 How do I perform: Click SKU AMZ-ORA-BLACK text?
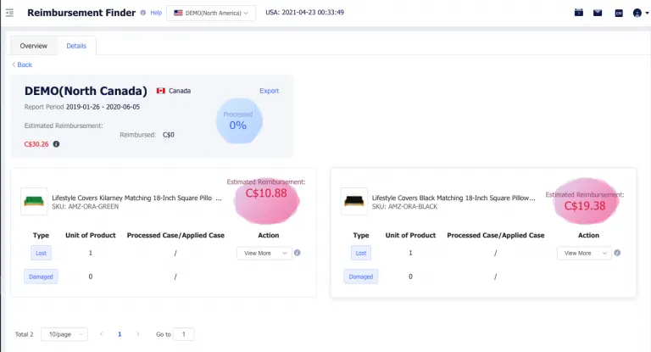click(404, 207)
